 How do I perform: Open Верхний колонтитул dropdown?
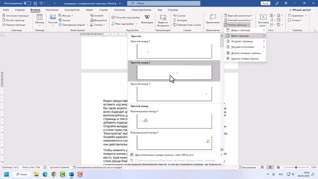[238, 15]
